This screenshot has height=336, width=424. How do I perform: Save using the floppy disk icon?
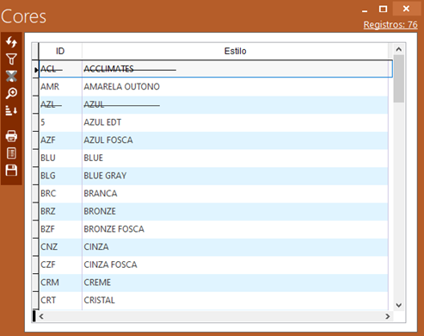(11, 171)
